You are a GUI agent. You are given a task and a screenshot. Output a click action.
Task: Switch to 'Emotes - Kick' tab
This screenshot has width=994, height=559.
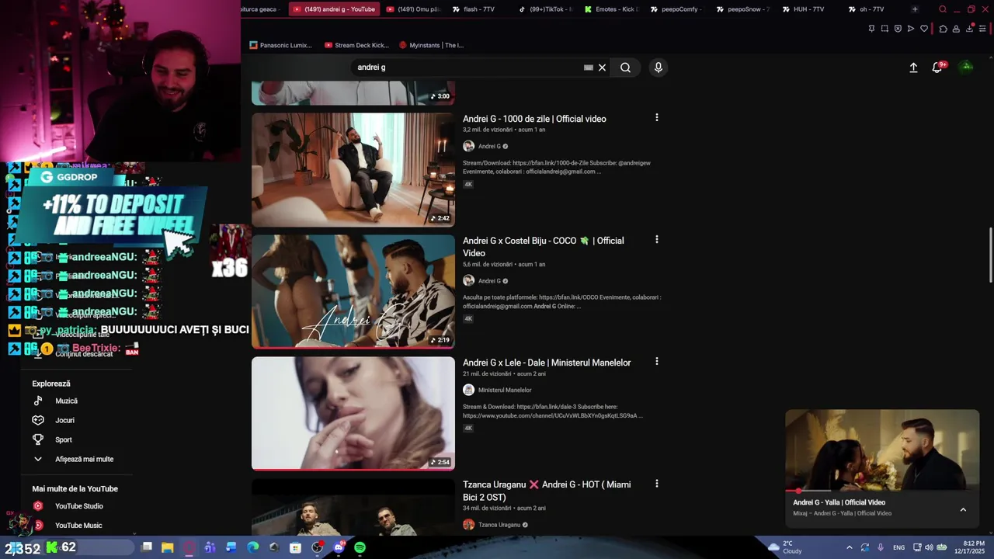pos(611,9)
